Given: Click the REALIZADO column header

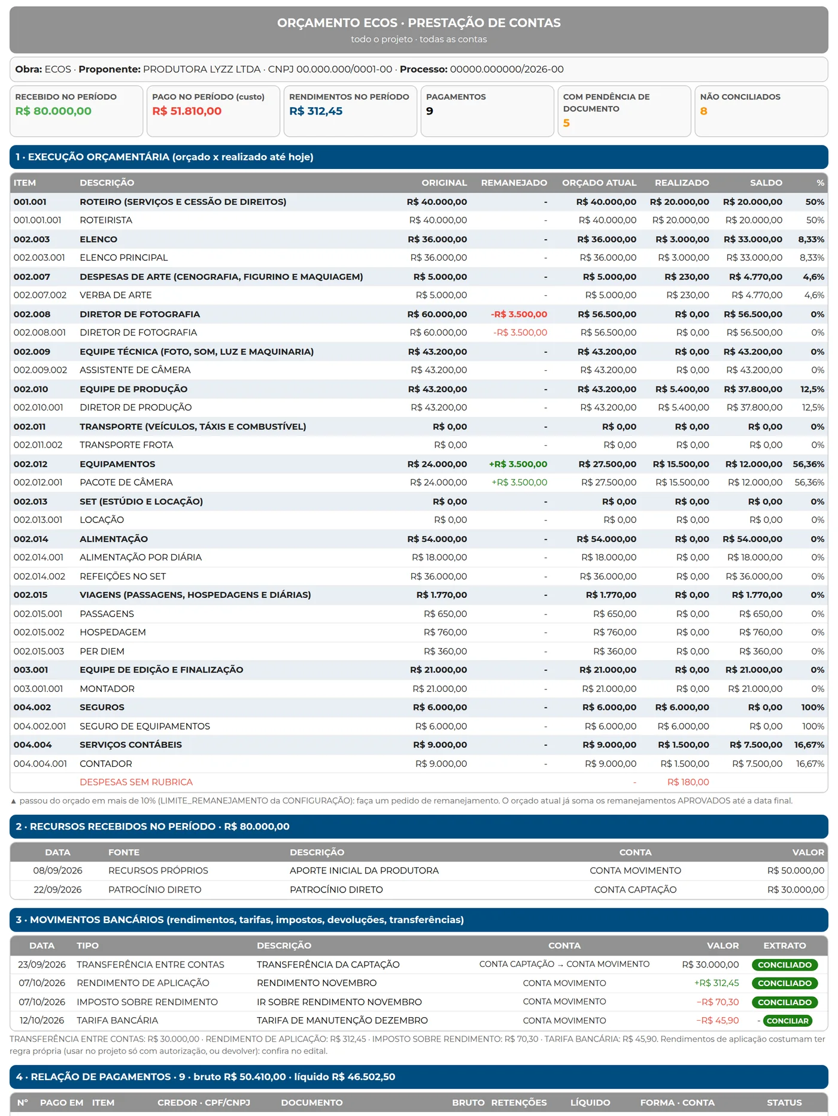Looking at the screenshot, I should [x=682, y=183].
